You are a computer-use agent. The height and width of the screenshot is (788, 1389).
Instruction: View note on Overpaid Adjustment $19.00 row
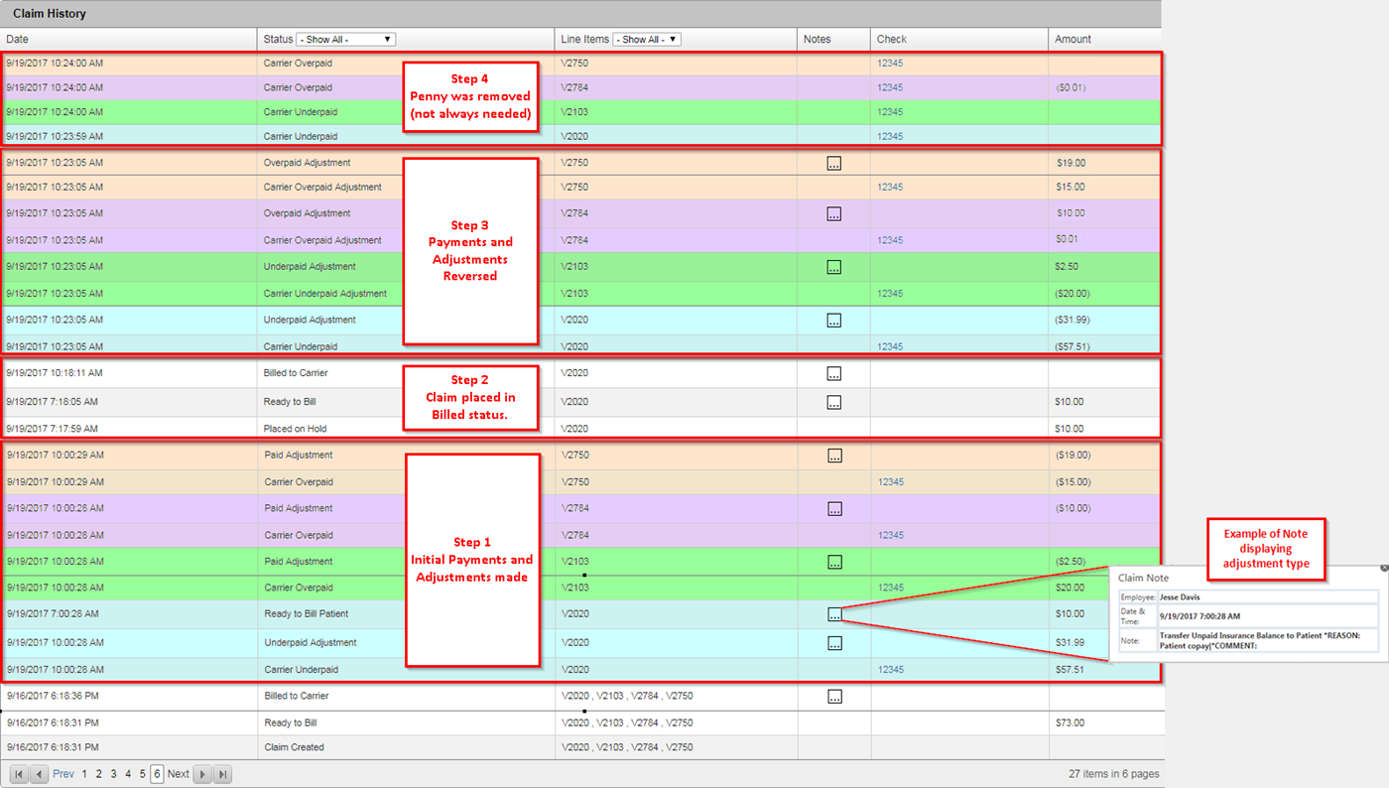tap(834, 164)
